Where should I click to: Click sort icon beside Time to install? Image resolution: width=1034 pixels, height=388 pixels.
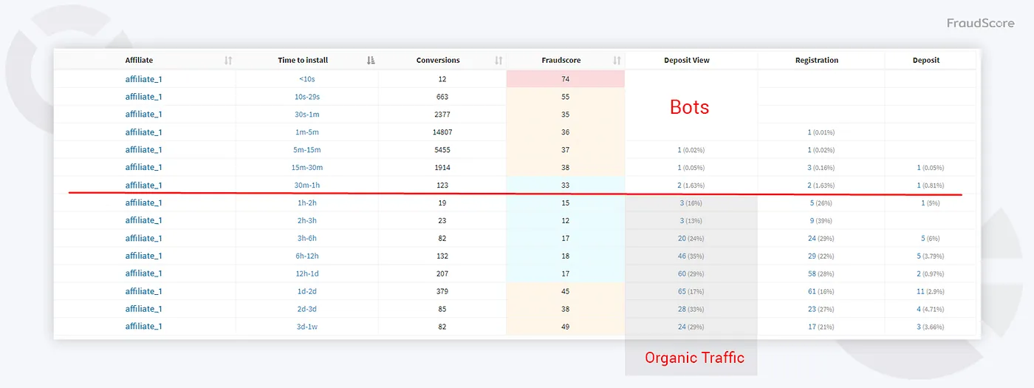pyautogui.click(x=371, y=61)
